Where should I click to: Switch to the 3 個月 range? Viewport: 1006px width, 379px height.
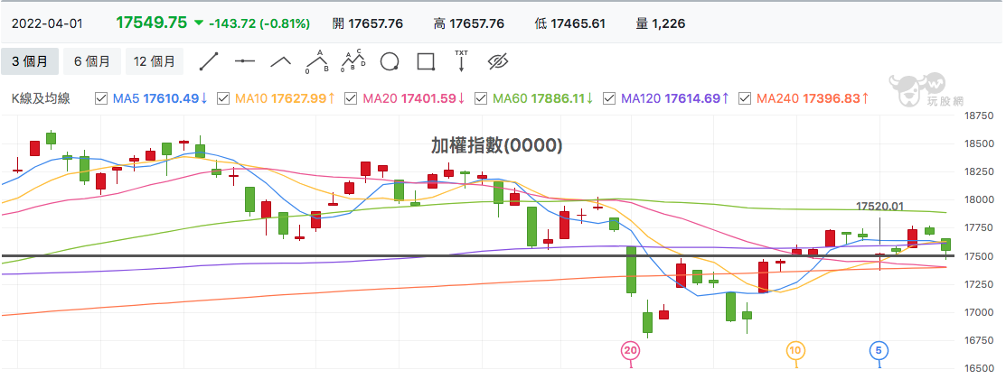tap(30, 61)
